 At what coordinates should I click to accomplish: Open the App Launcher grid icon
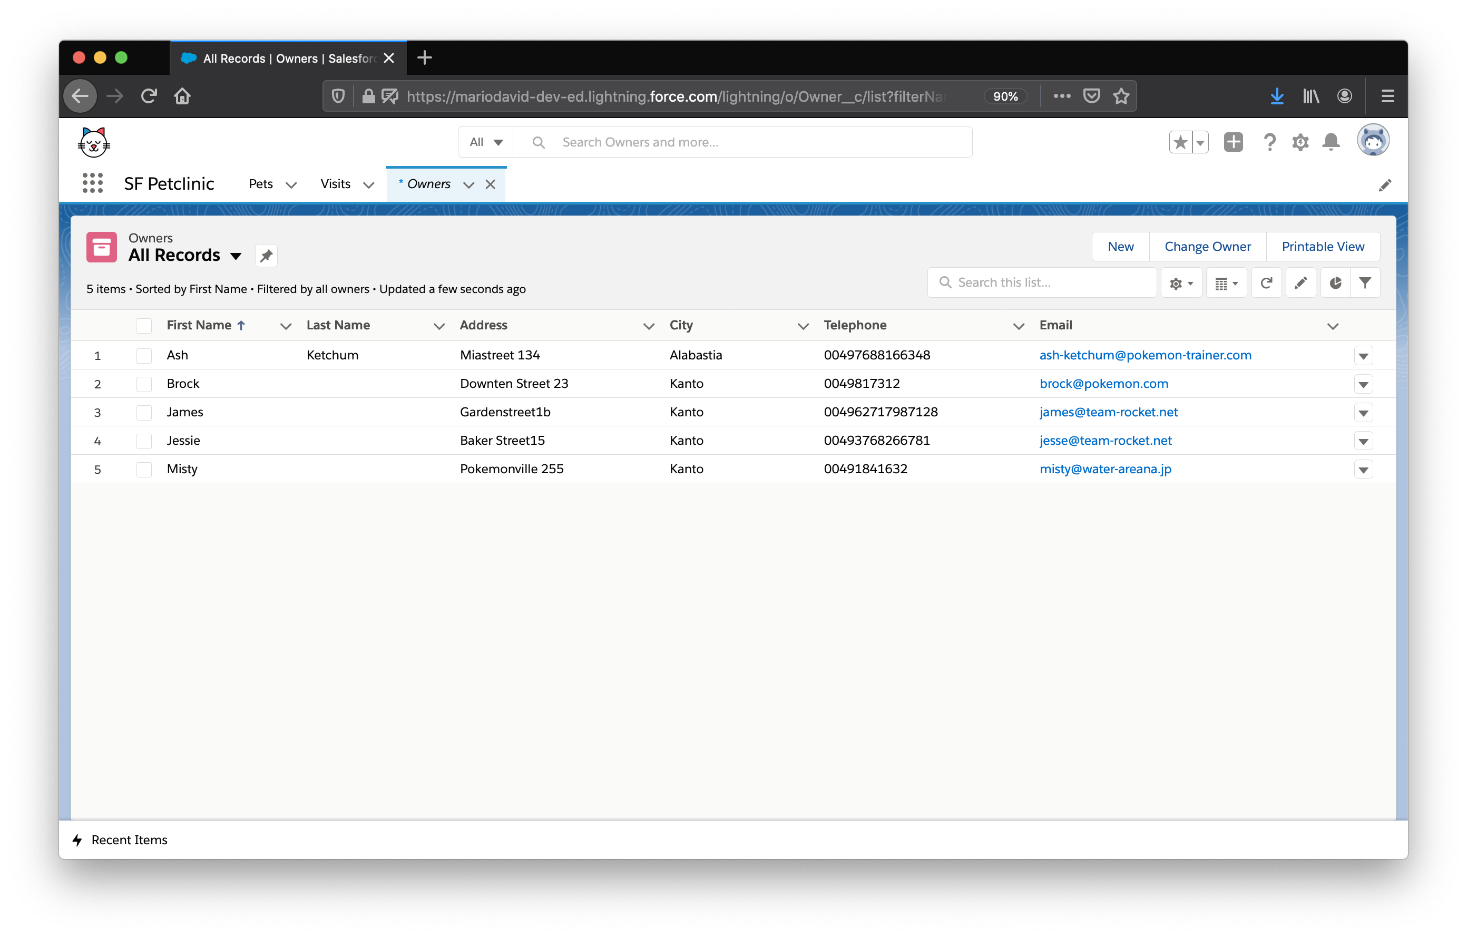pyautogui.click(x=93, y=183)
